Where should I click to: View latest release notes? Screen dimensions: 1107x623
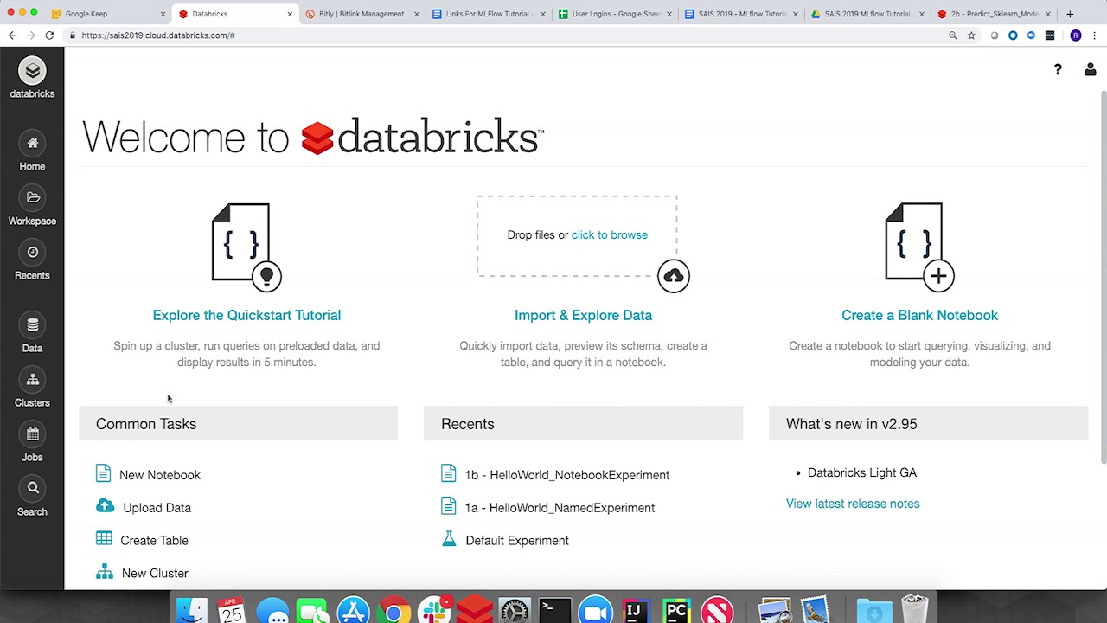[x=852, y=504]
